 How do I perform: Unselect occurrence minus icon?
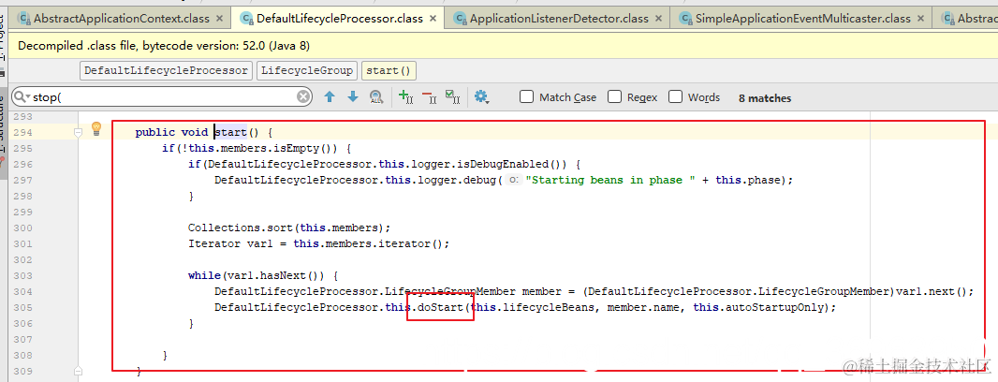coord(430,96)
